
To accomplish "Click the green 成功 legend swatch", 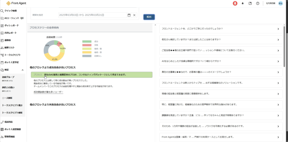I will point(87,42).
